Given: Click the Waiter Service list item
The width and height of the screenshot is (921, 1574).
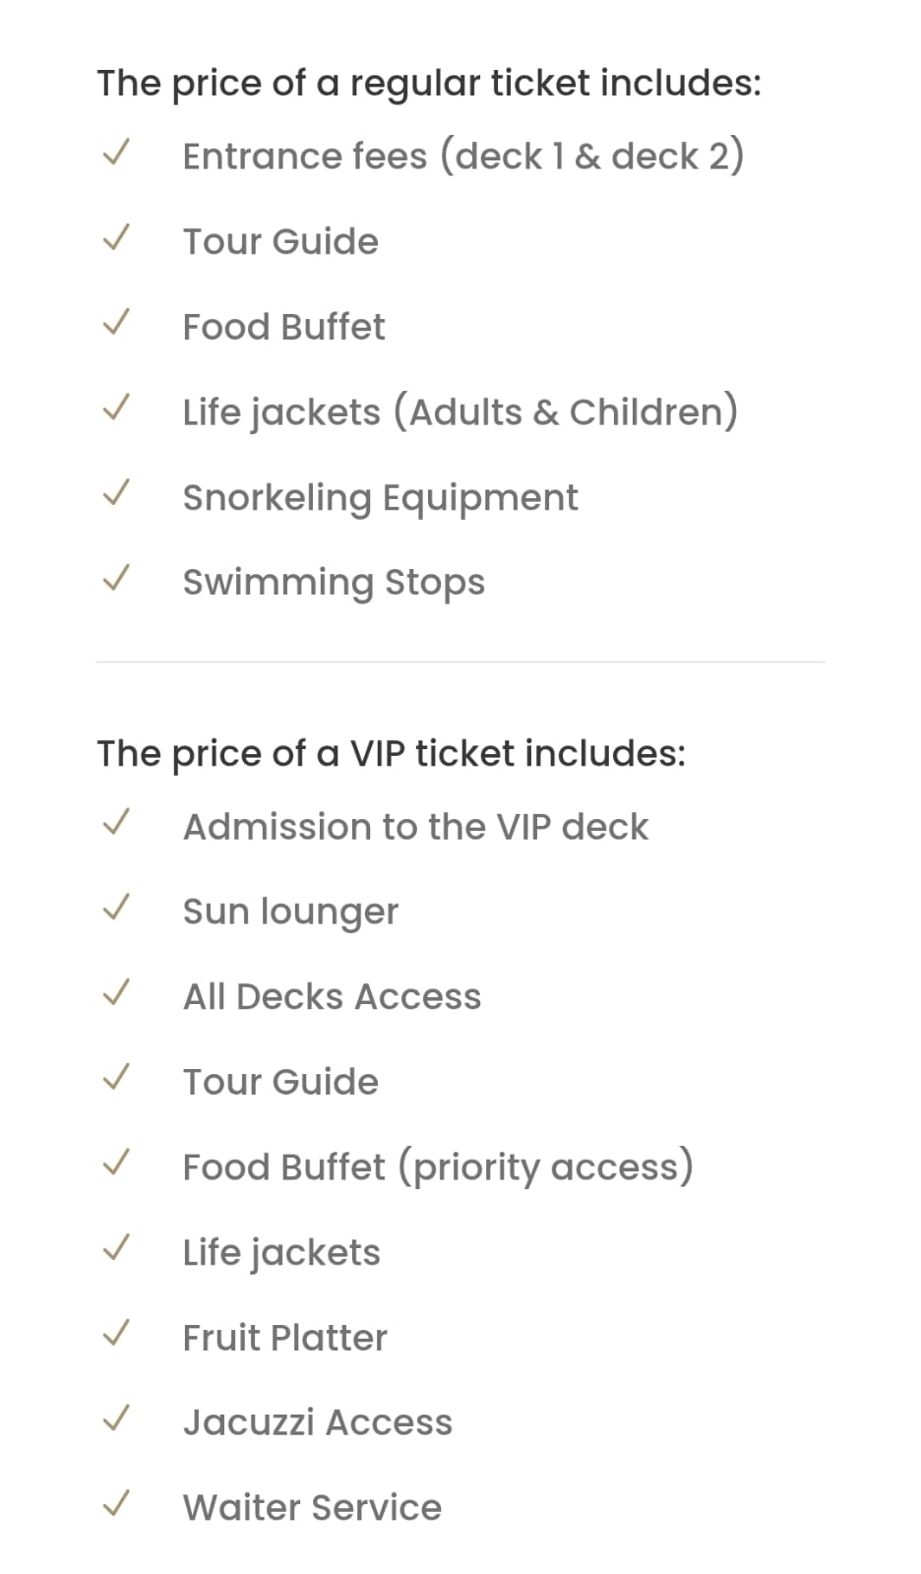Looking at the screenshot, I should pos(312,1508).
